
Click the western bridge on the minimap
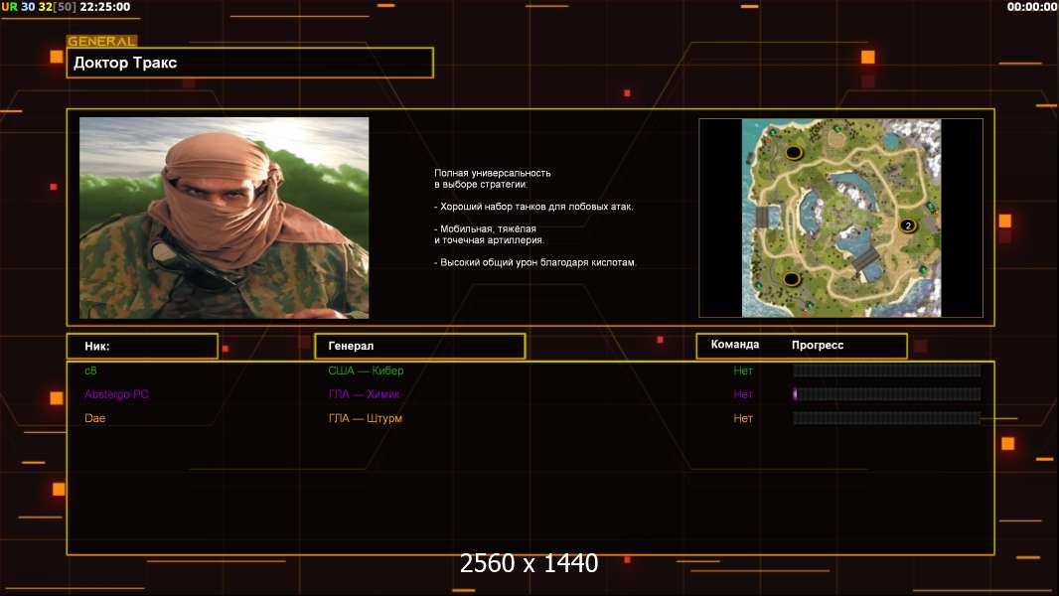tap(763, 216)
